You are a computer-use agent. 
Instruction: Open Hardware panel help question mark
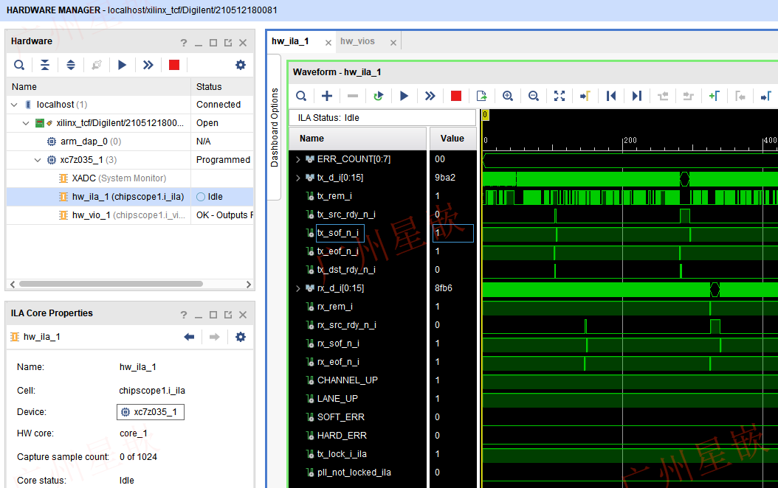184,43
